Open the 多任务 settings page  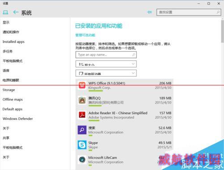8,51
